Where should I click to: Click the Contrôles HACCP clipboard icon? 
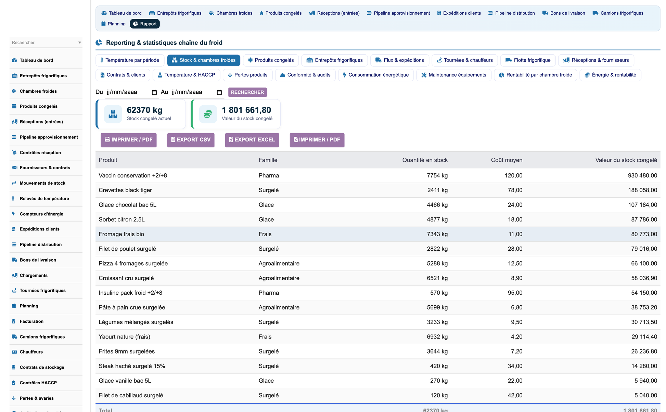[14, 383]
